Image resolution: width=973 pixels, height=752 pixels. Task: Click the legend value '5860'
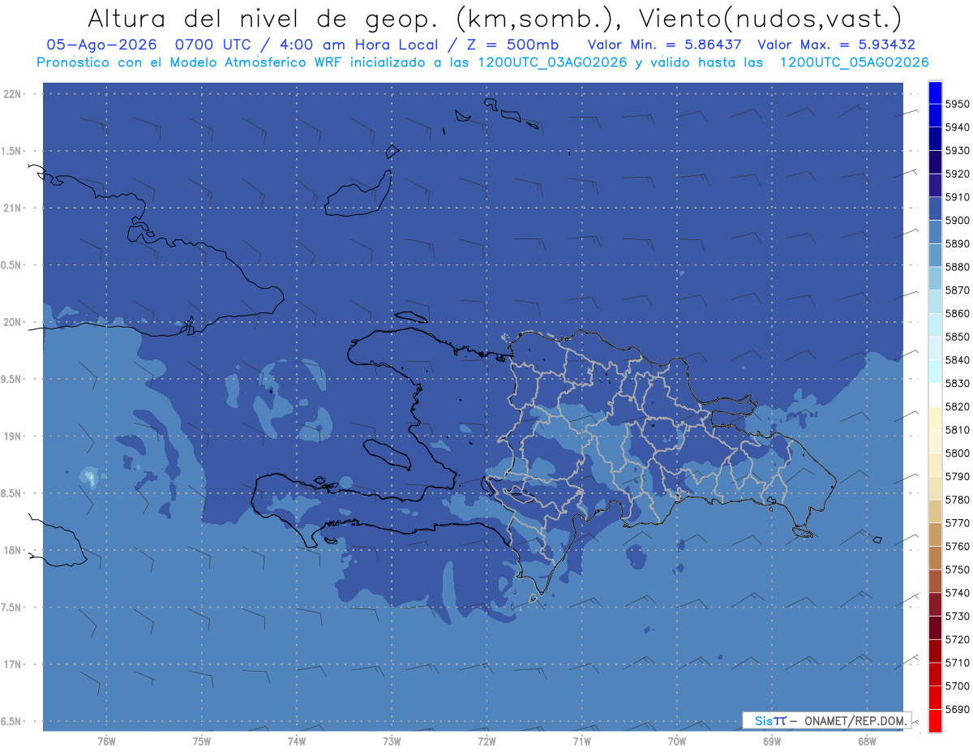click(x=957, y=313)
